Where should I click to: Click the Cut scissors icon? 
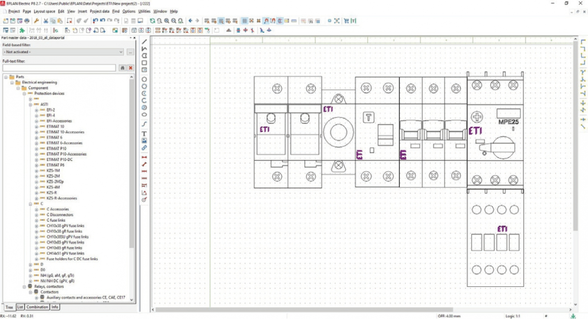click(x=46, y=21)
